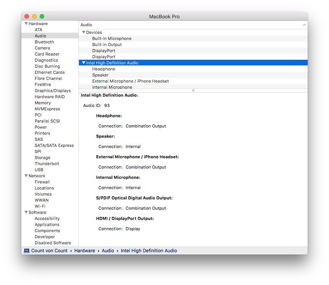Open Ethernet Cards section
The image size is (329, 285).
point(50,72)
